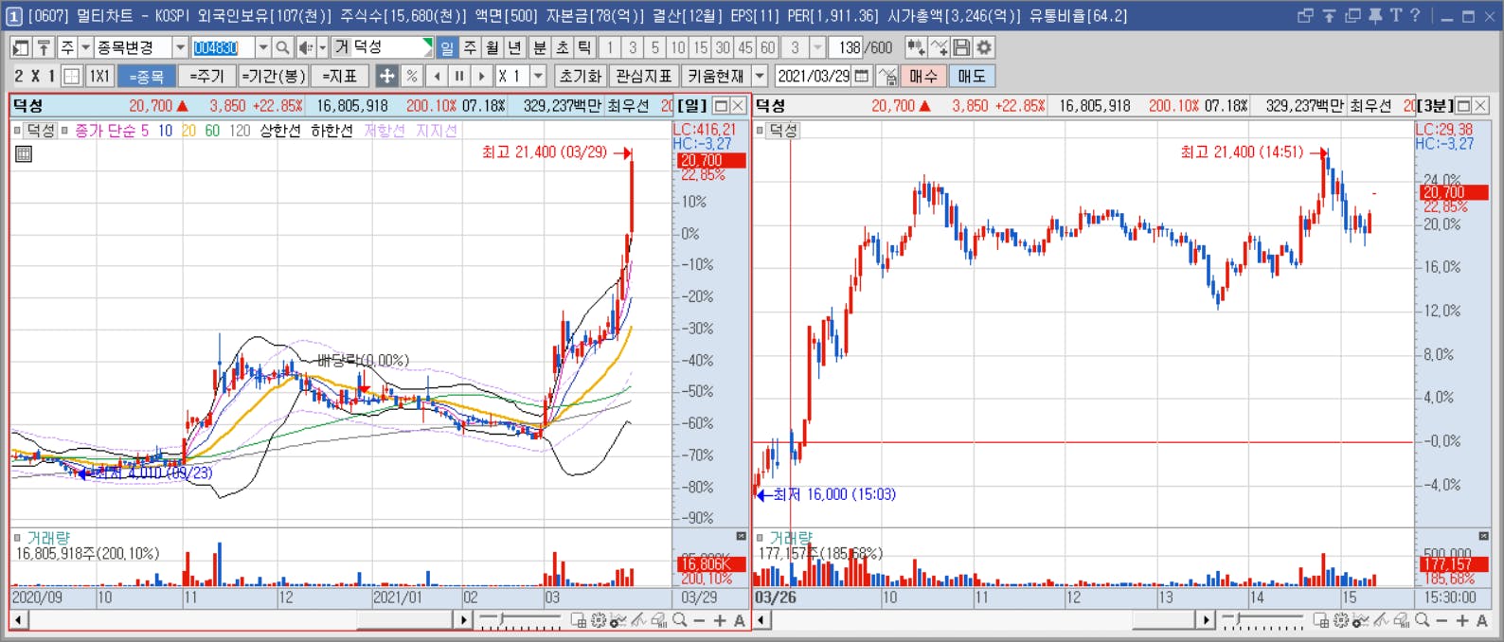This screenshot has height=642, width=1504.
Task: Click the pause playback button
Action: 459,76
